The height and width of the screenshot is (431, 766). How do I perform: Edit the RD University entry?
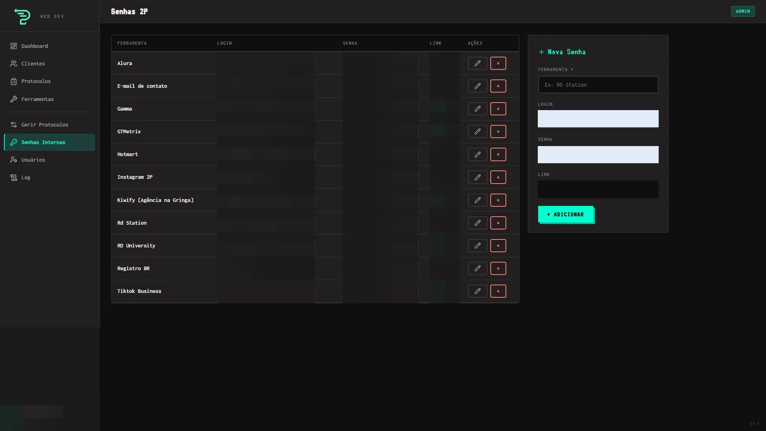[x=478, y=245]
